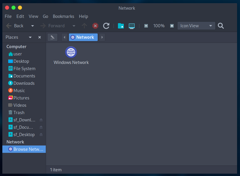
Task: Reload the current location
Action: pyautogui.click(x=106, y=26)
